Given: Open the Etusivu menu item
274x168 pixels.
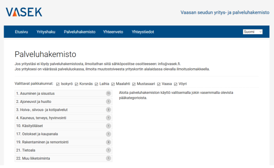Looking at the screenshot, I should [21, 32].
